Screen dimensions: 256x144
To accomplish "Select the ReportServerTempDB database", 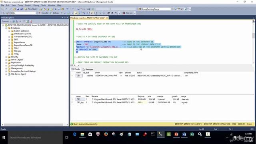I will click(23, 45).
